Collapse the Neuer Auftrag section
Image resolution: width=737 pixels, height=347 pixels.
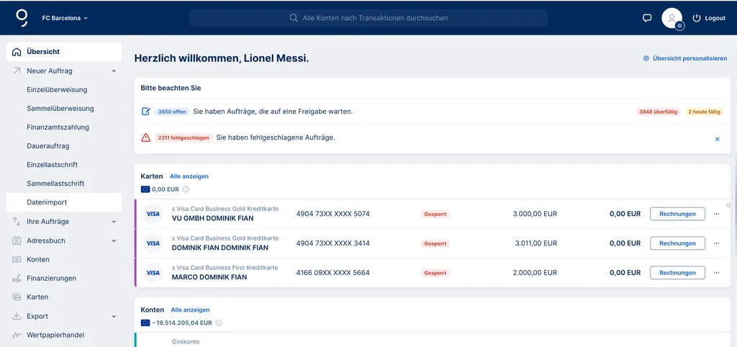pyautogui.click(x=114, y=71)
